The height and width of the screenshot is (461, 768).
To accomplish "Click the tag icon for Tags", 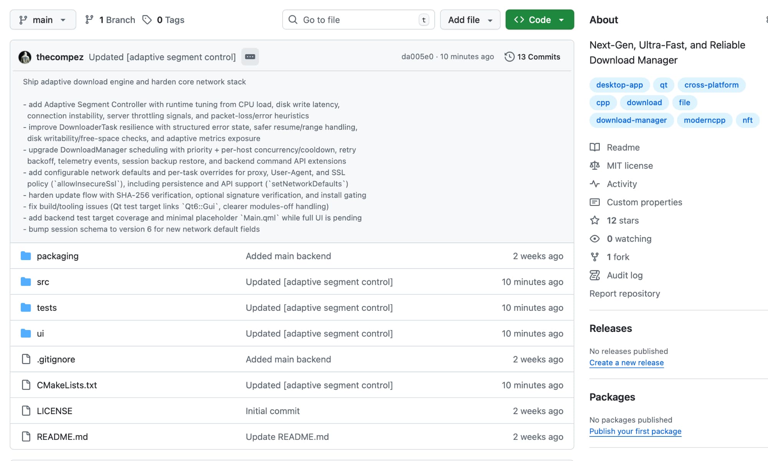I will [x=147, y=20].
